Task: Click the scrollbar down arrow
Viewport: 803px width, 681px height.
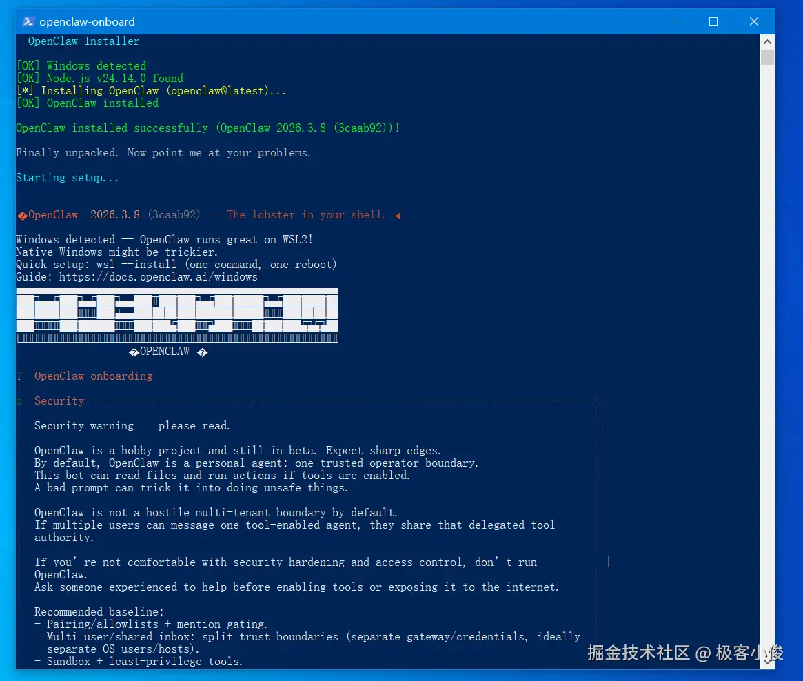Action: 767,662
